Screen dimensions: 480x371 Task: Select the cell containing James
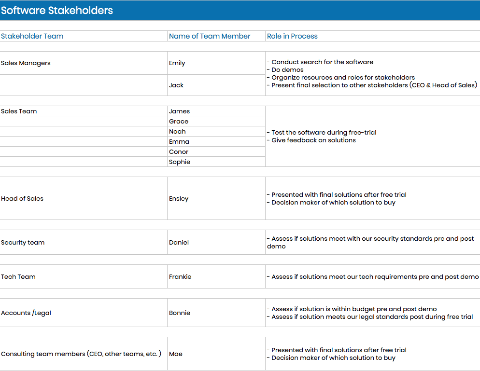point(216,111)
